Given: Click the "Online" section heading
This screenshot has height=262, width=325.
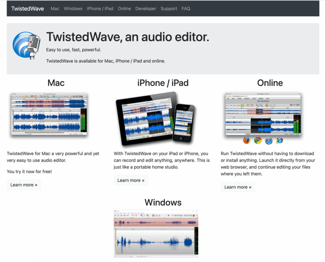Looking at the screenshot, I should (x=270, y=83).
